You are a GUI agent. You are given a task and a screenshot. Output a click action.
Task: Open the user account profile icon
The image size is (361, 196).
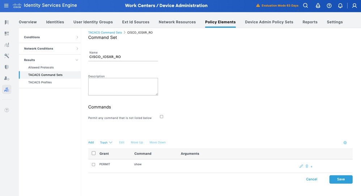click(354, 5)
